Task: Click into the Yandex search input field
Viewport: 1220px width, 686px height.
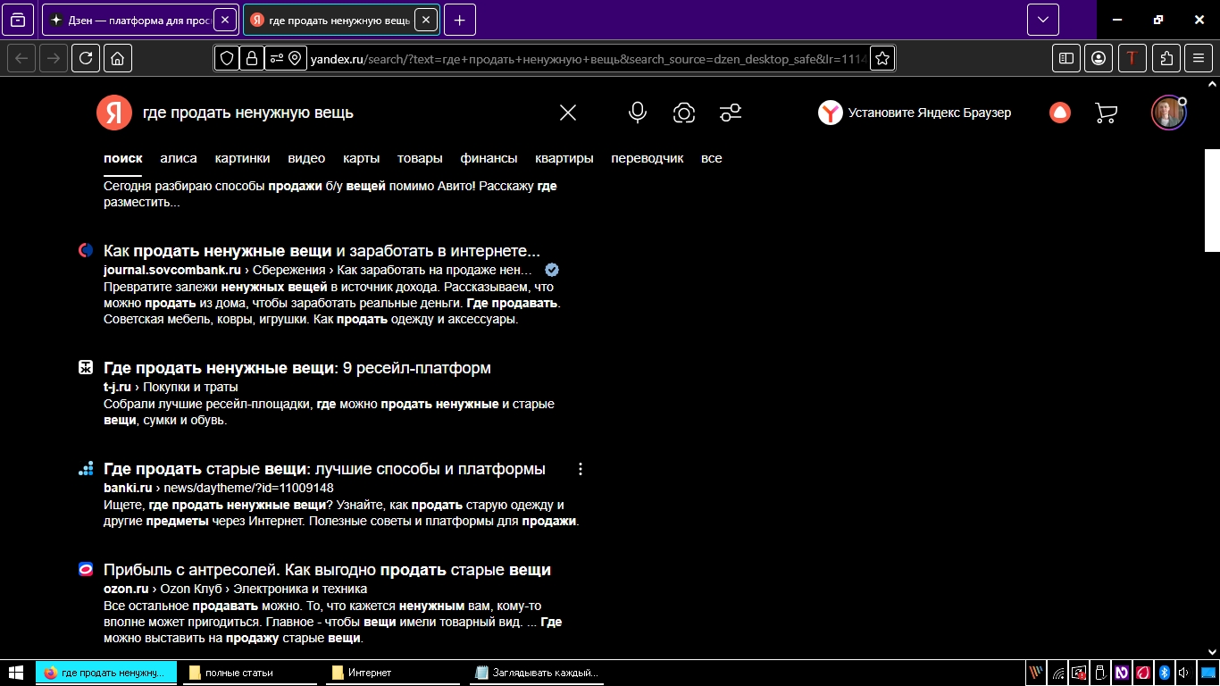Action: [x=339, y=113]
